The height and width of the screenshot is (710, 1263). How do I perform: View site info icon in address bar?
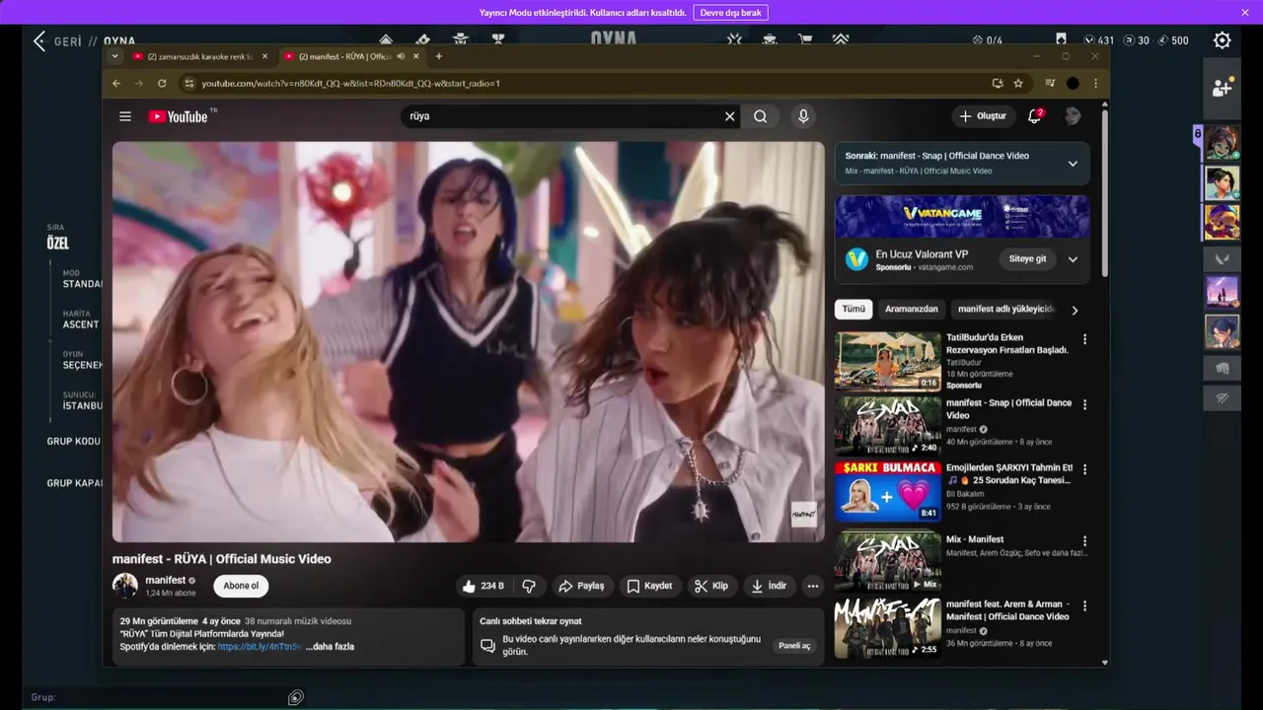[x=189, y=84]
